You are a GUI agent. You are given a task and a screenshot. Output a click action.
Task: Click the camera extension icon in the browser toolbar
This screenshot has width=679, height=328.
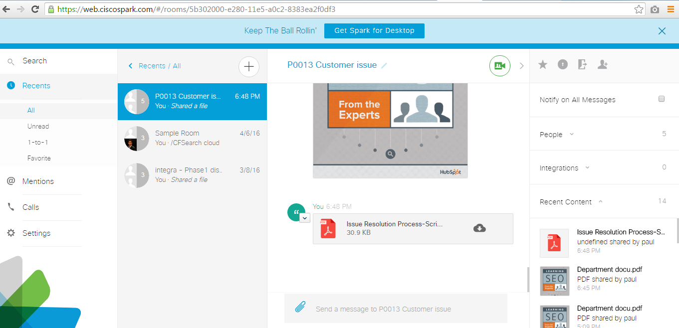(x=655, y=9)
